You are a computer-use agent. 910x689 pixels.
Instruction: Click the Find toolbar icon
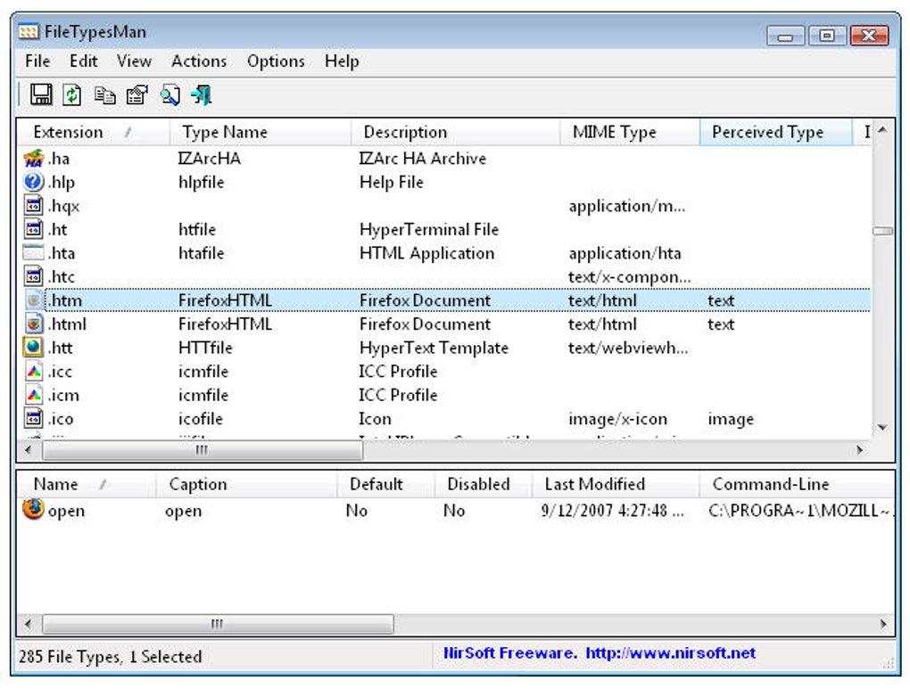(170, 95)
